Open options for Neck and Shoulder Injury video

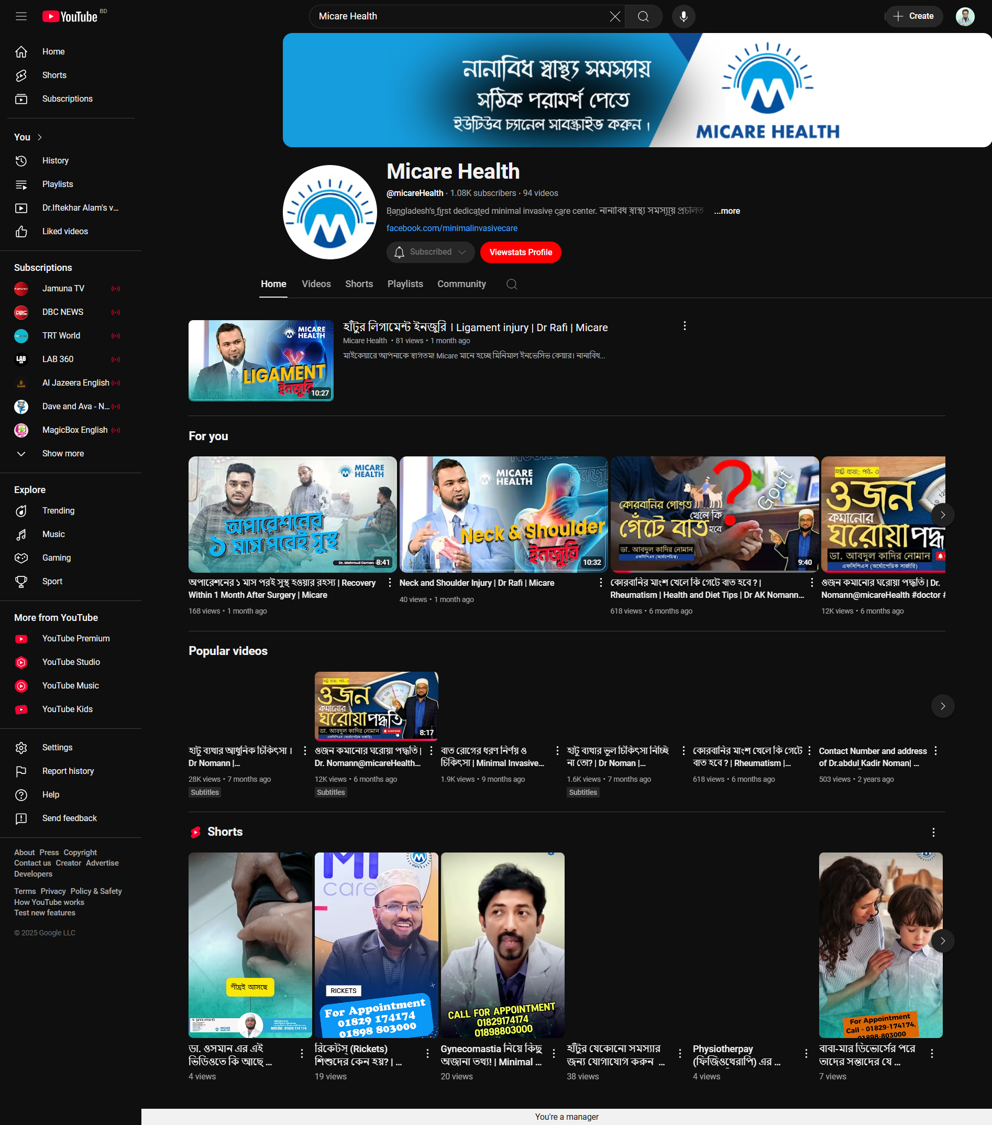point(601,583)
